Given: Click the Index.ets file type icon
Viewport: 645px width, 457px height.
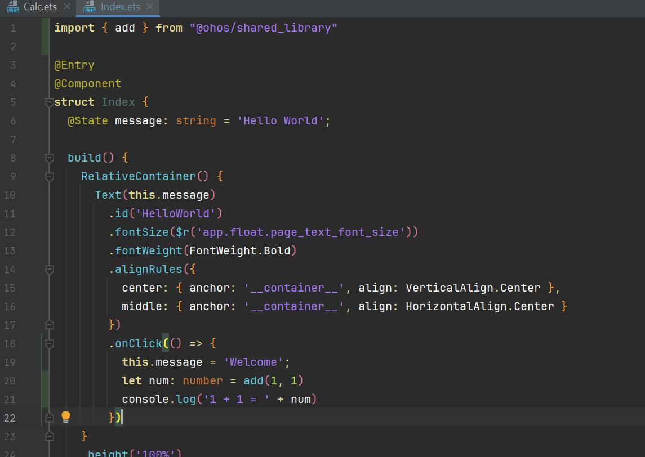Looking at the screenshot, I should coord(89,7).
